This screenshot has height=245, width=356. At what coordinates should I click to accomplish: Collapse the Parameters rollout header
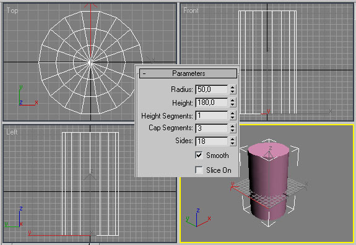point(188,73)
